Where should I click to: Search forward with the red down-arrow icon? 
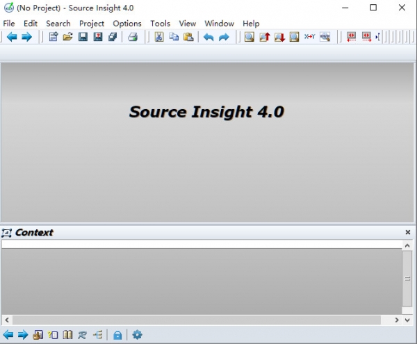tap(279, 37)
